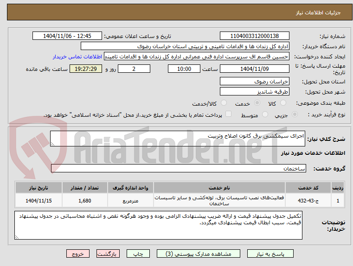Click the ردیف column header
Image resolution: width=353 pixels, height=266 pixels.
tap(338, 188)
